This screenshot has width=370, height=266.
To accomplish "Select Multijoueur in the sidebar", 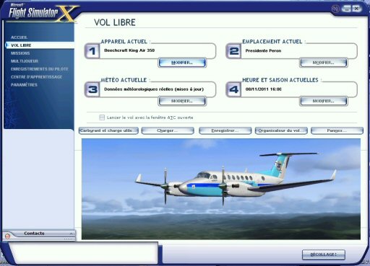I will (25, 61).
